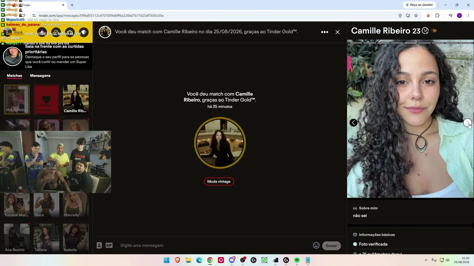Click the Enviar send button
474x266 pixels.
[331, 246]
